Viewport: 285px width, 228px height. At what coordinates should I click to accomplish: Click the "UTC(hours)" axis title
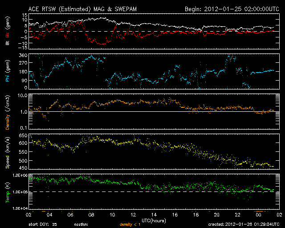coord(154,221)
